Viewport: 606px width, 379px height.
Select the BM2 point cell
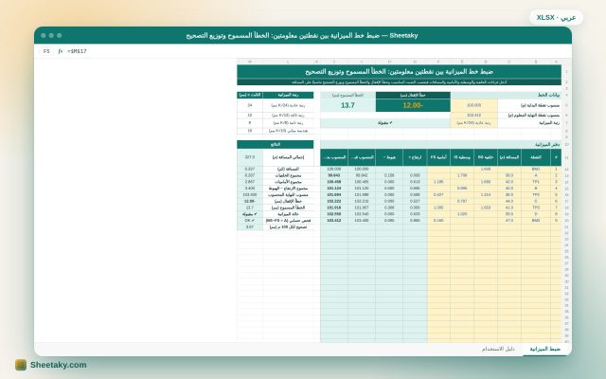pos(536,221)
